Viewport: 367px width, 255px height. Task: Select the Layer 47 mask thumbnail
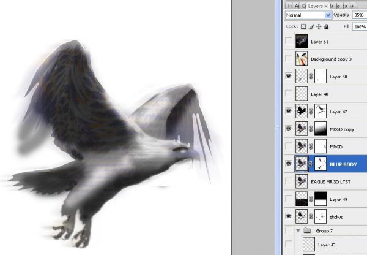(321, 111)
